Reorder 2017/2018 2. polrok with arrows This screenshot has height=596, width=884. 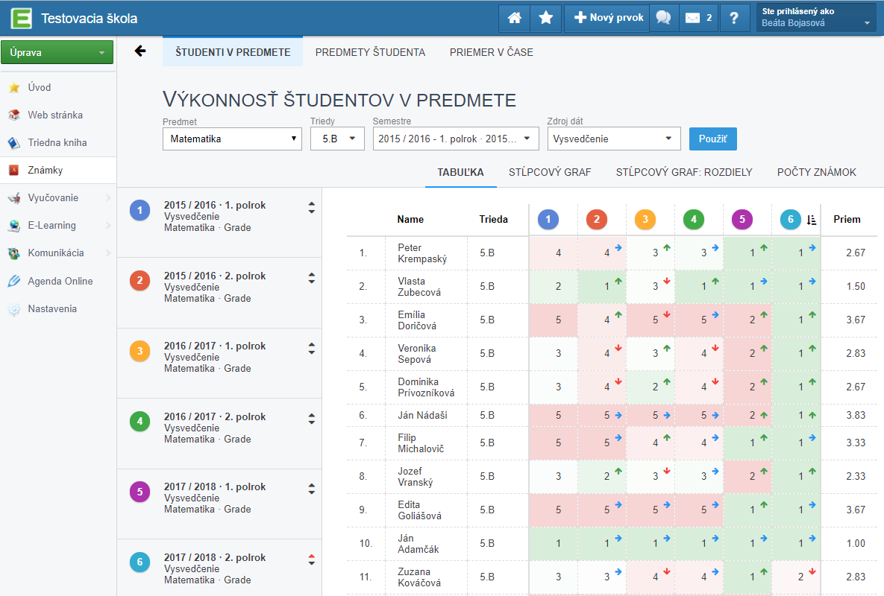(x=312, y=559)
